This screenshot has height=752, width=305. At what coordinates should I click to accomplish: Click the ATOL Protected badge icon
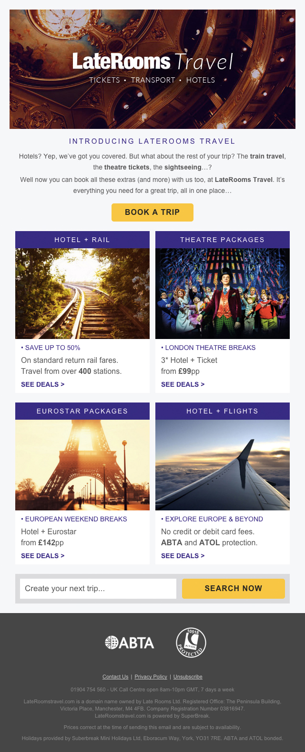tap(191, 643)
